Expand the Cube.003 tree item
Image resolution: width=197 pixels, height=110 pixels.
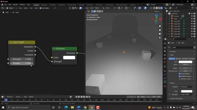coord(169,26)
